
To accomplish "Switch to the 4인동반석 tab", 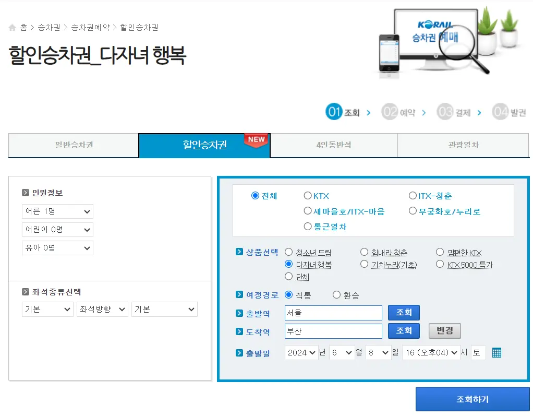I will click(x=334, y=145).
